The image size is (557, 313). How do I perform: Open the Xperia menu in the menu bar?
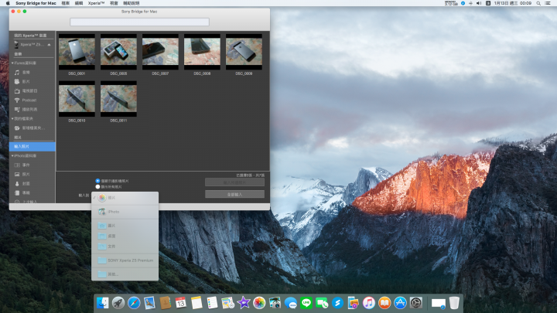coord(96,3)
